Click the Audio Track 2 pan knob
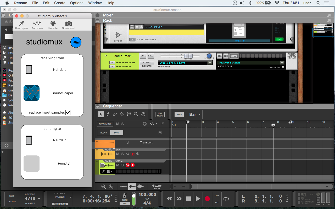Screen dimensions: 335x209 (209, 56)
